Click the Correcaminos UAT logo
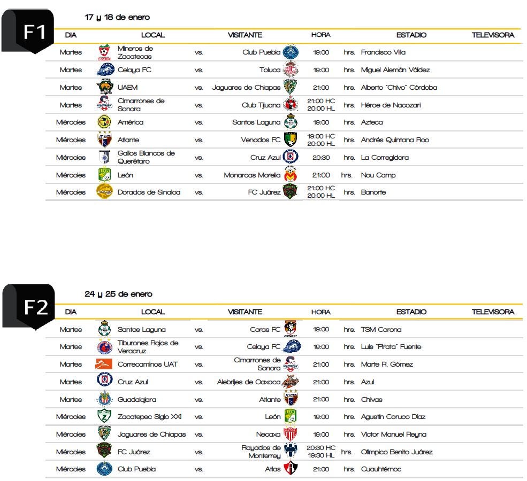Image resolution: width=527 pixels, height=481 pixels. tap(104, 364)
